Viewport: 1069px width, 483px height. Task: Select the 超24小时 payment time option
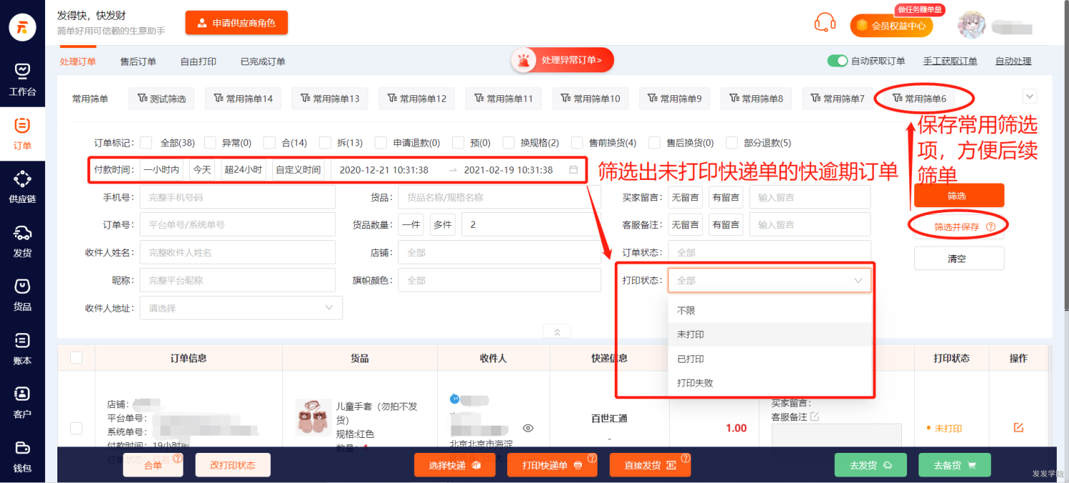(244, 170)
